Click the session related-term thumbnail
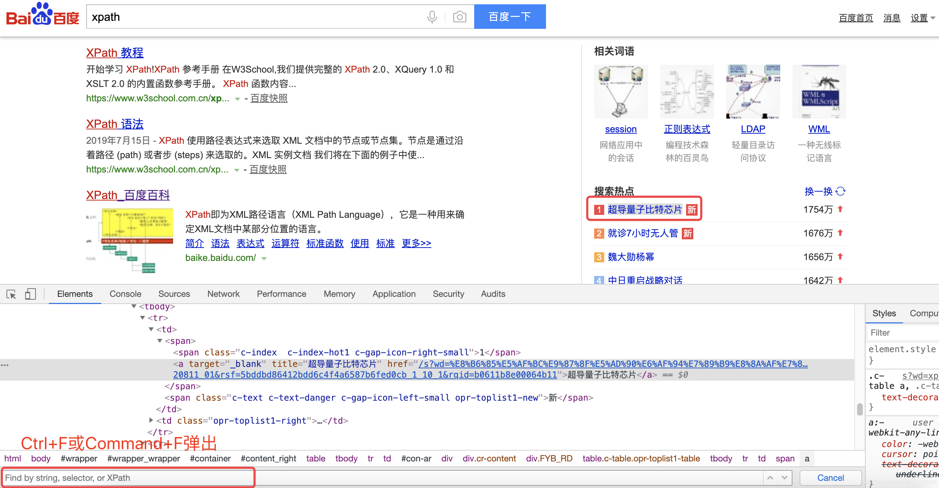The width and height of the screenshot is (939, 488). tap(620, 92)
